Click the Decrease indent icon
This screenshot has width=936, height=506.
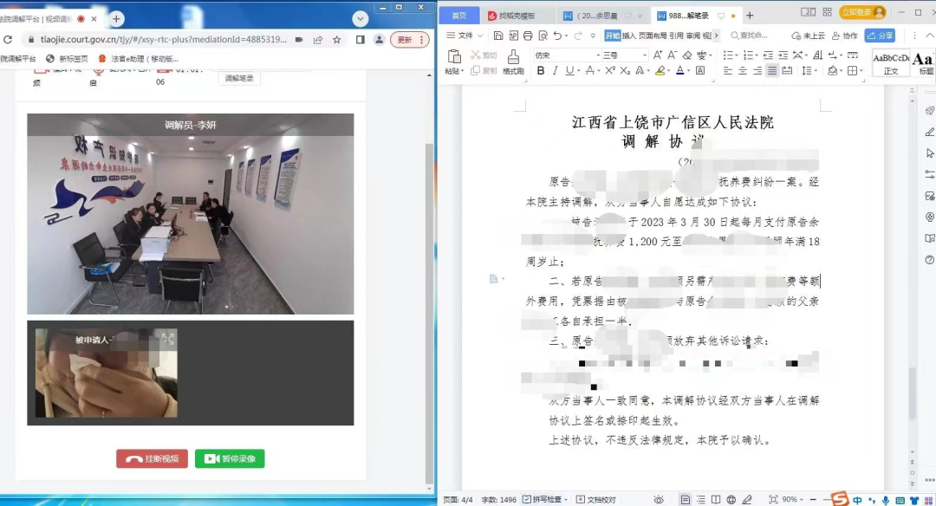pos(768,55)
